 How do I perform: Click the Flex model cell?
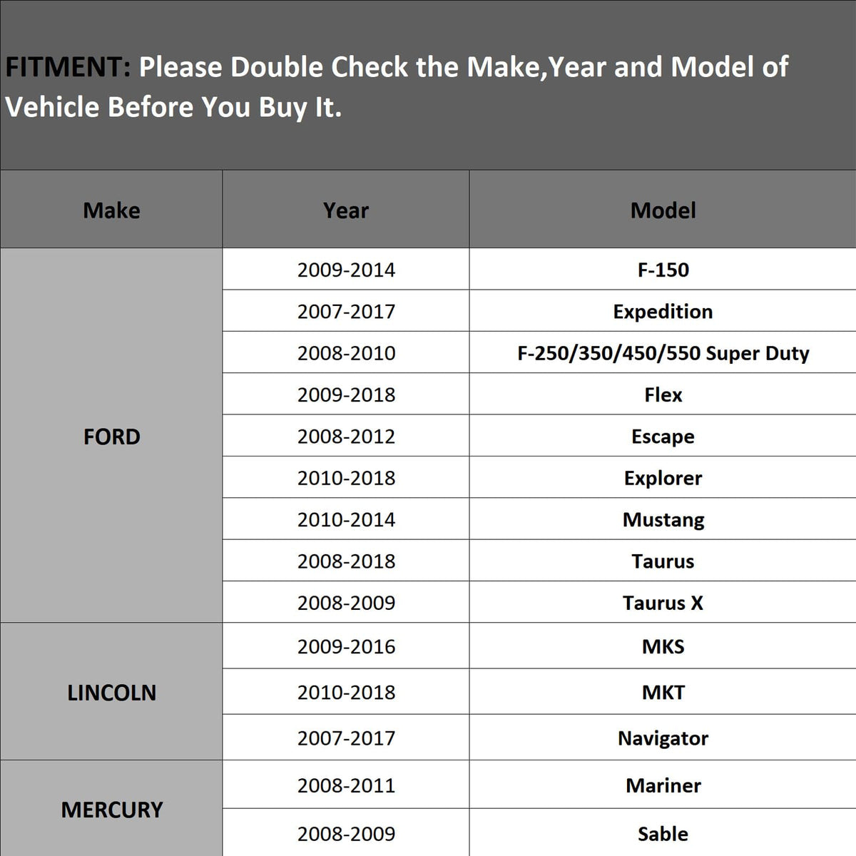point(663,394)
